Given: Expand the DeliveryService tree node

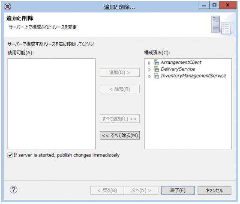Looking at the screenshot, I should click(x=150, y=70).
